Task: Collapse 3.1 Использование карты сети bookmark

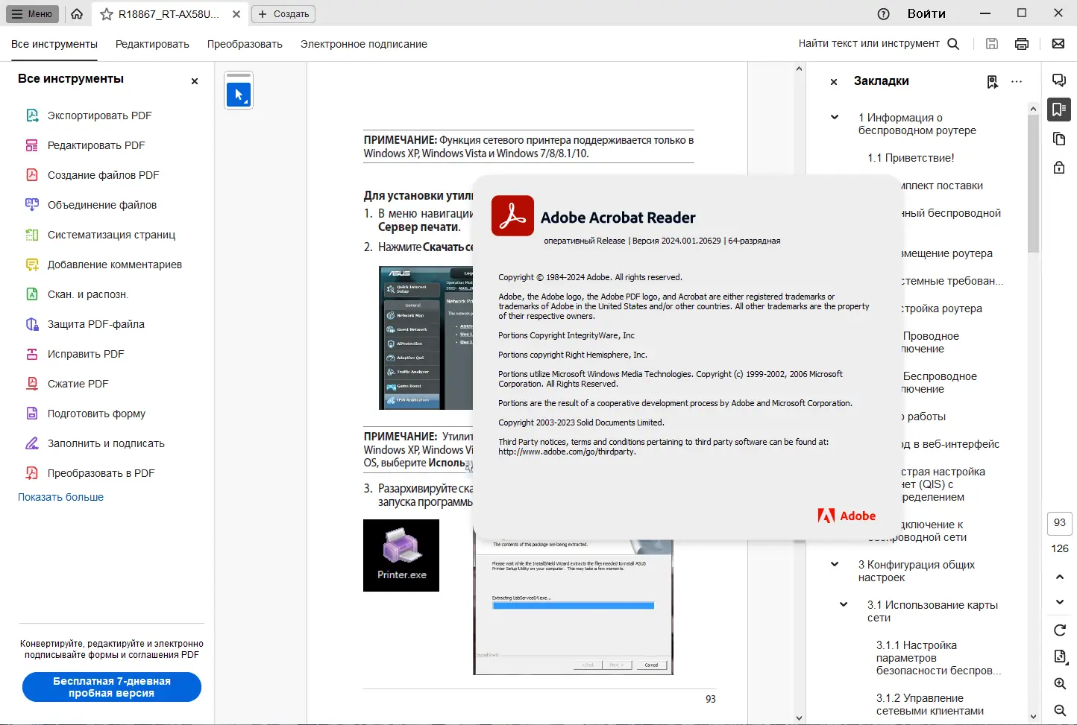Action: tap(844, 604)
